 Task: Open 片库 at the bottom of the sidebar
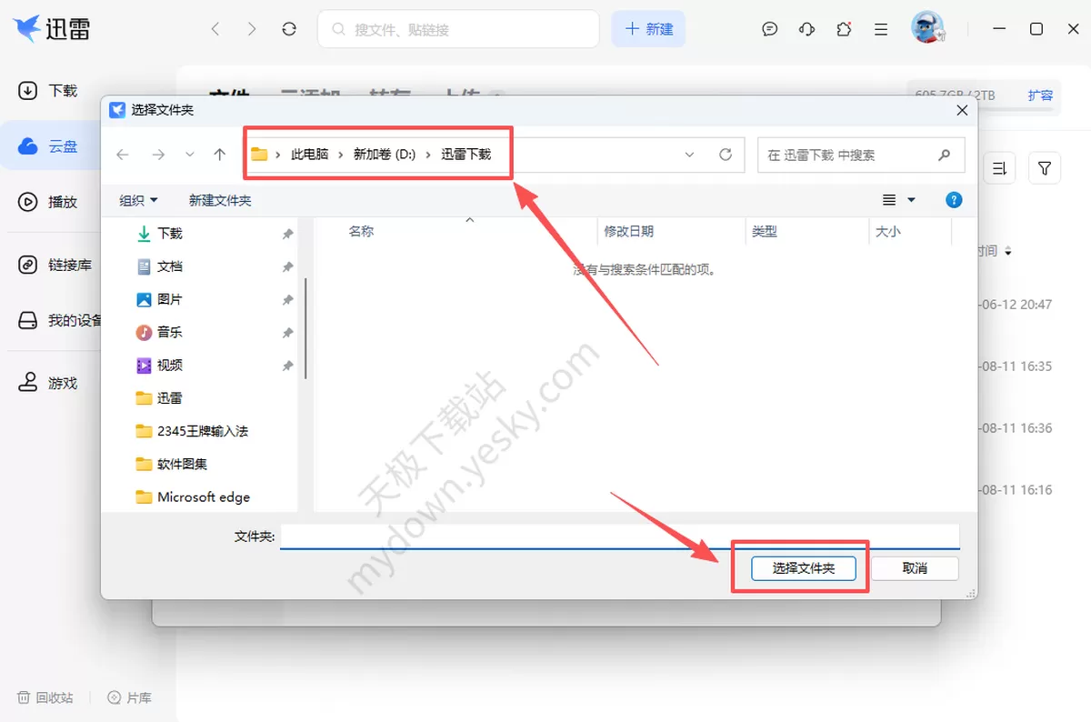click(129, 697)
